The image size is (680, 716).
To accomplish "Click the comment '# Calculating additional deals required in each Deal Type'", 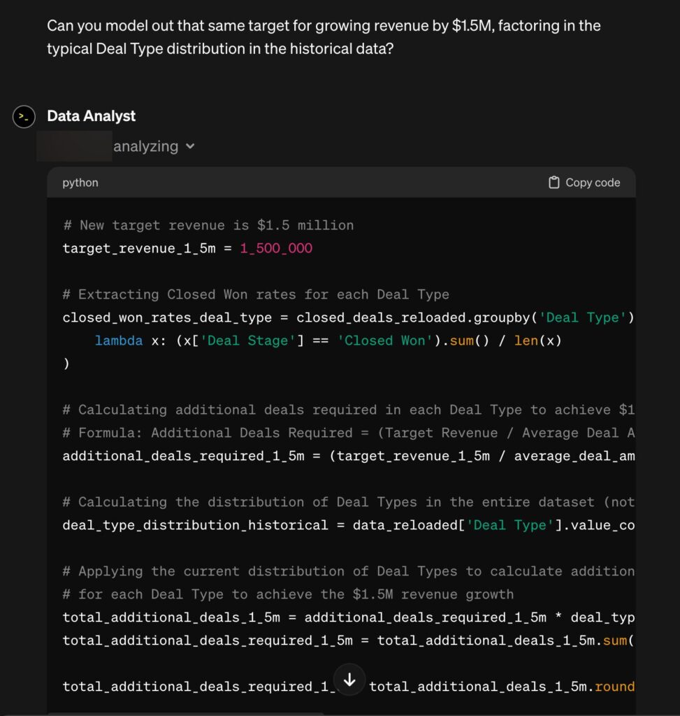I will pos(349,410).
